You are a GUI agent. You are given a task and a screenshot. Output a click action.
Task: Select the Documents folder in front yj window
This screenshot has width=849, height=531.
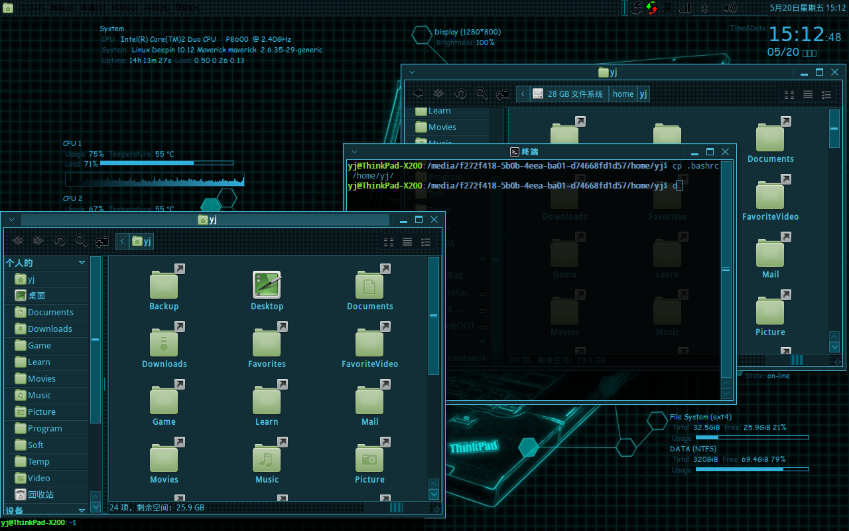pos(369,284)
